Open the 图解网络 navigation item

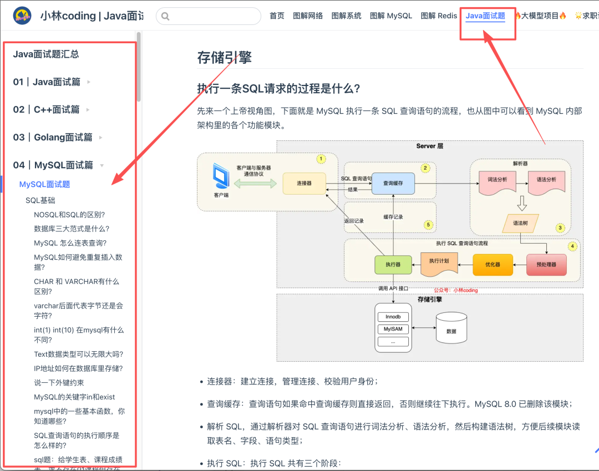308,16
